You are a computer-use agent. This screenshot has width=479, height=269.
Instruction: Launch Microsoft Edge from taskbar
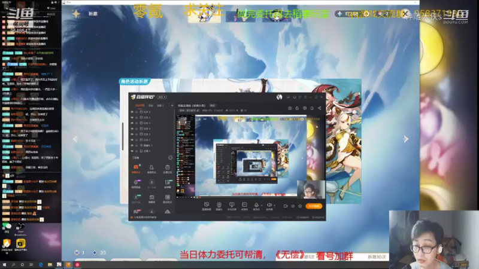point(41,265)
